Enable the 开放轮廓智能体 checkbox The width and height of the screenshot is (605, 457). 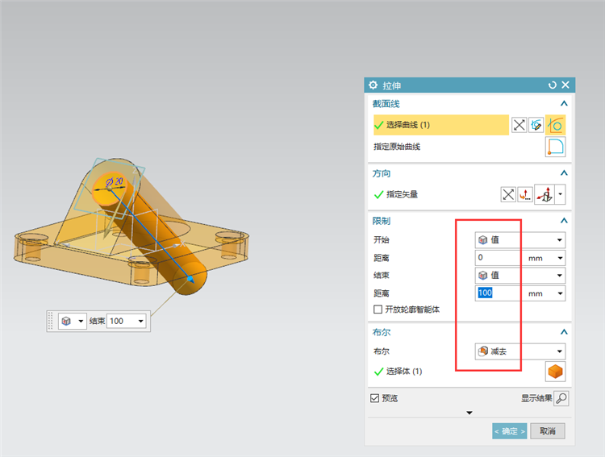pyautogui.click(x=378, y=310)
